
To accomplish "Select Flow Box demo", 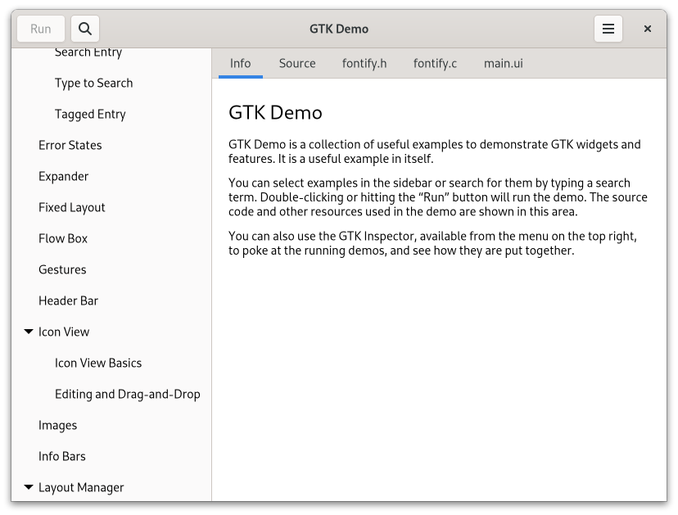I will 111,238.
